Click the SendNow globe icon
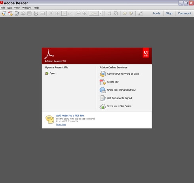This screenshot has height=183, width=194. click(x=103, y=90)
